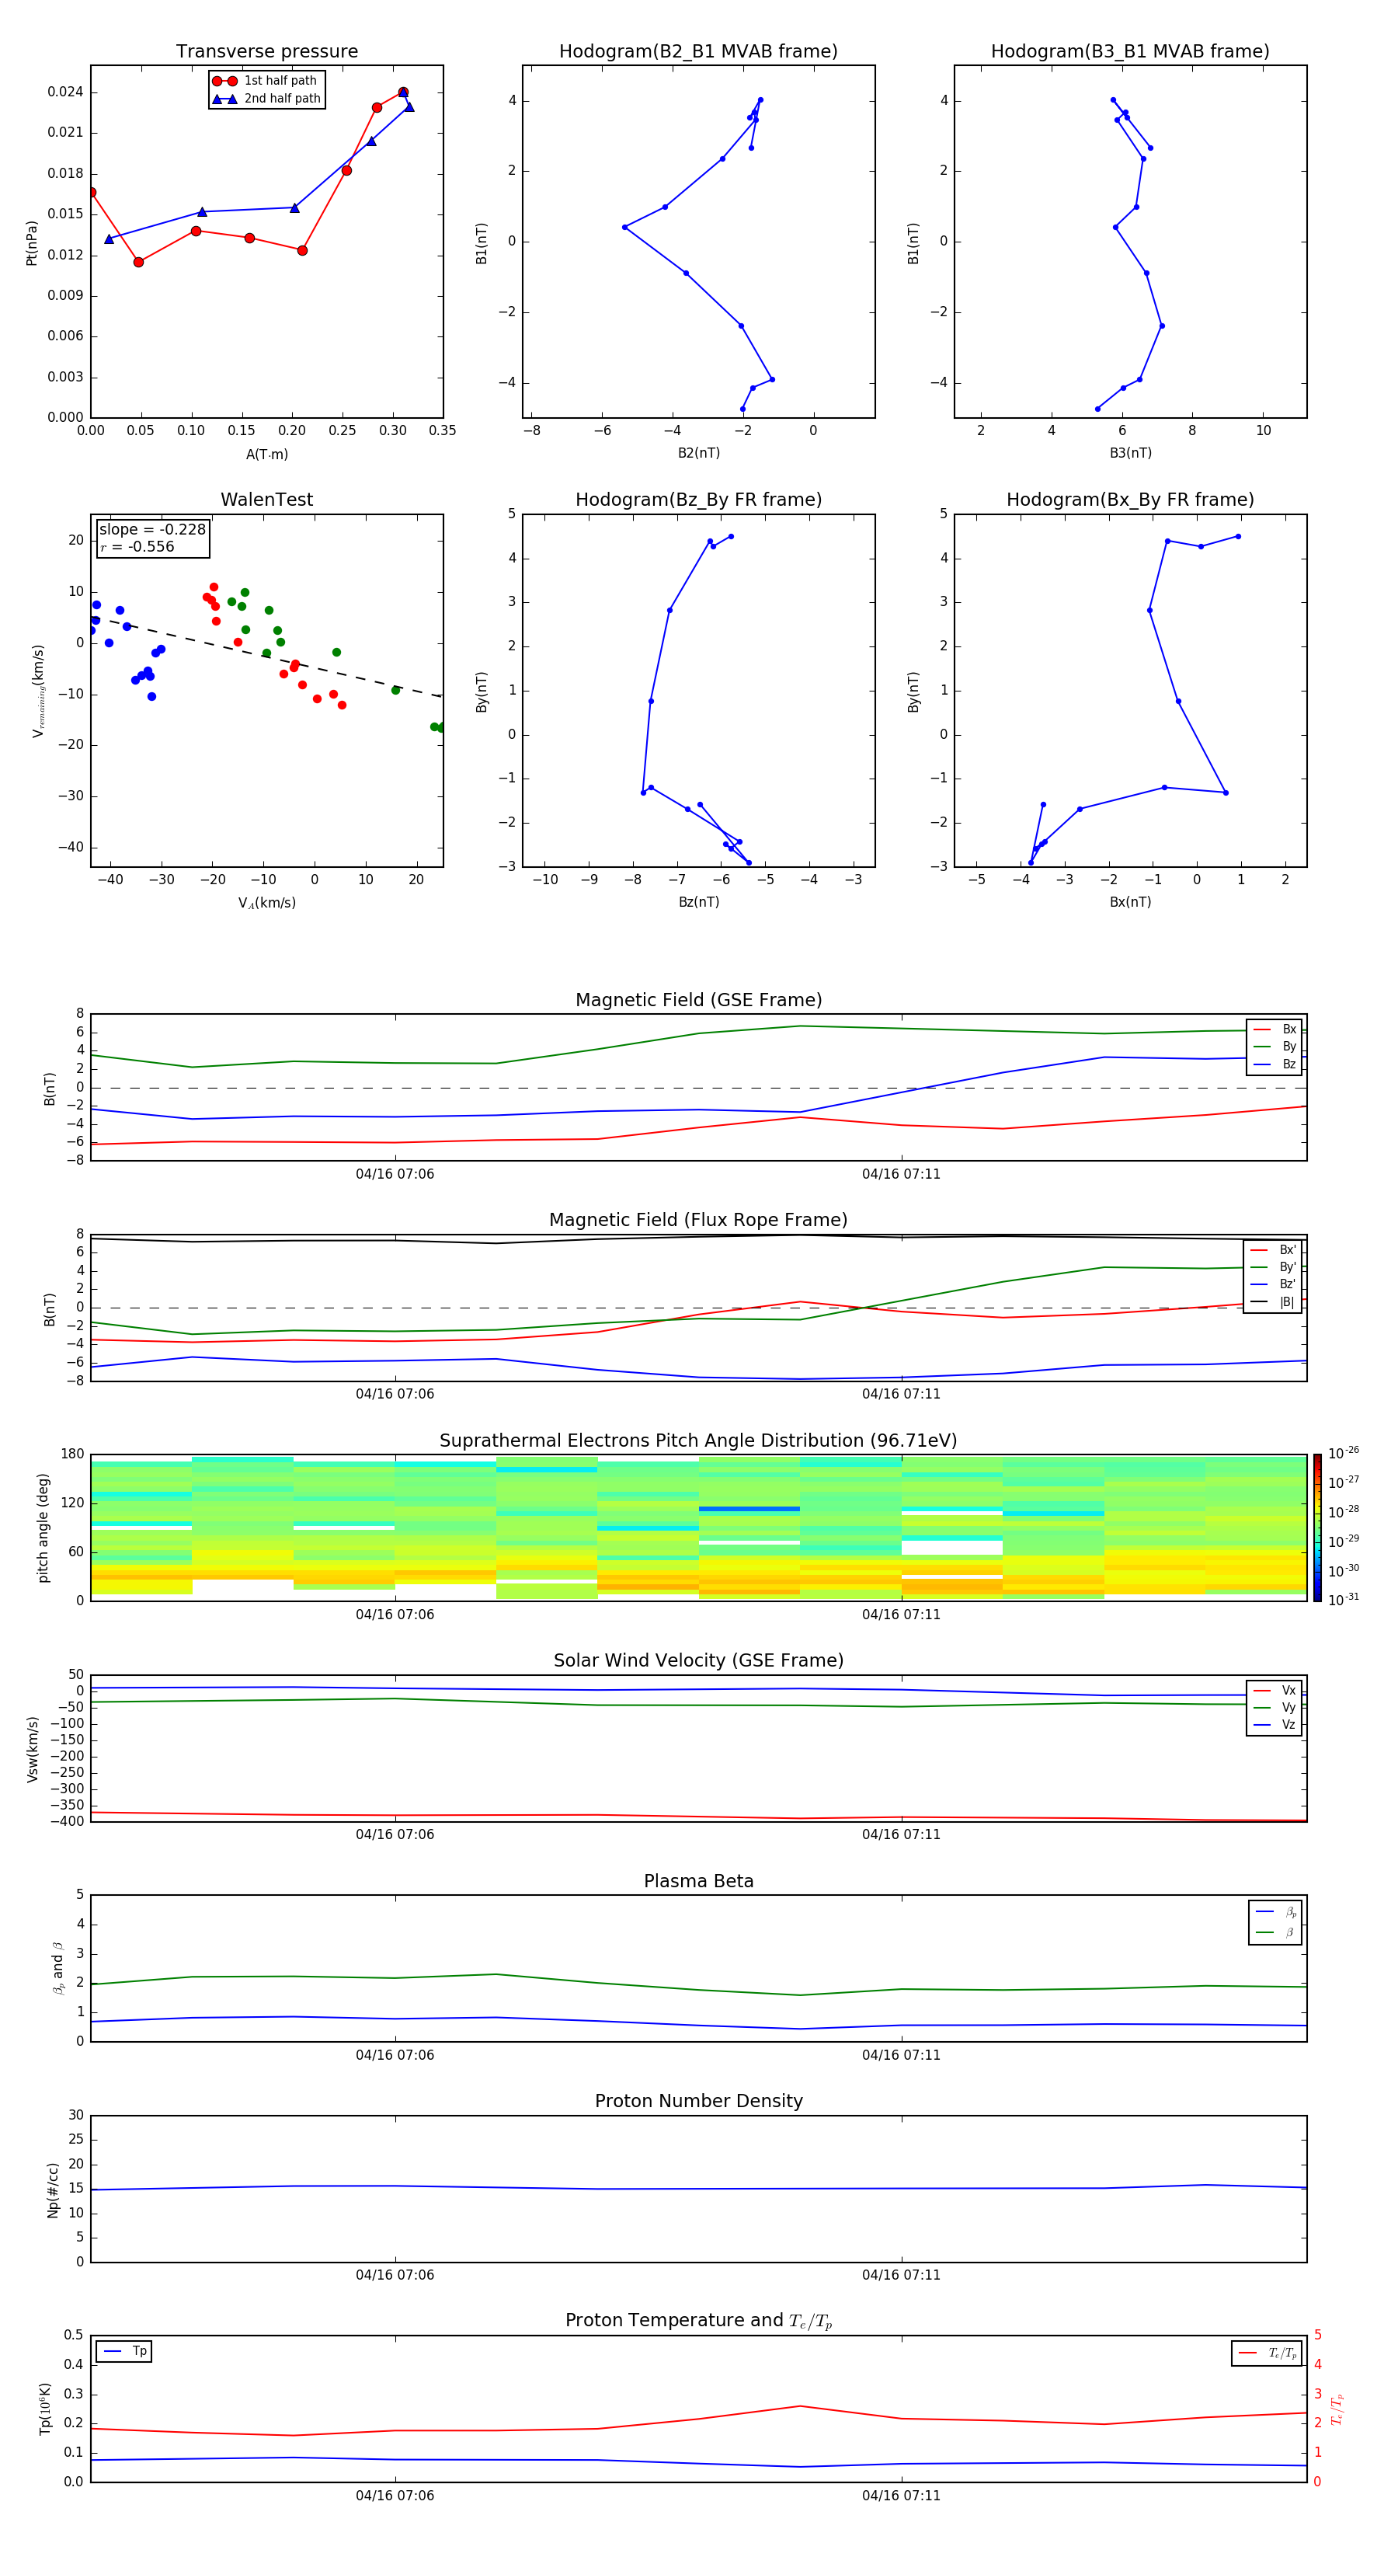This screenshot has width=1398, height=2564.
Task: Select By' entry in Flux Rope legend
Action: click(1274, 1267)
